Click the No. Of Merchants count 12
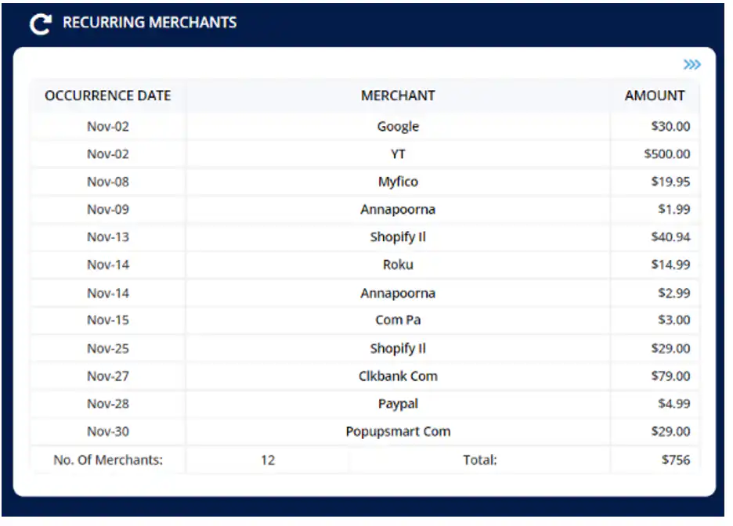733x526 pixels. tap(268, 460)
